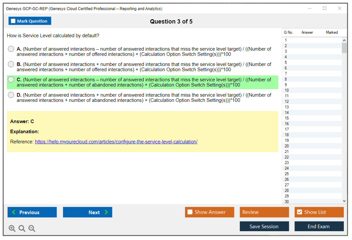Choose radio button for option B
The height and width of the screenshot is (240, 352).
pos(11,64)
